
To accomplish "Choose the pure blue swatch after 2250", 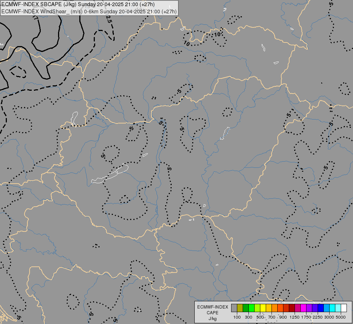I will click(321, 308).
